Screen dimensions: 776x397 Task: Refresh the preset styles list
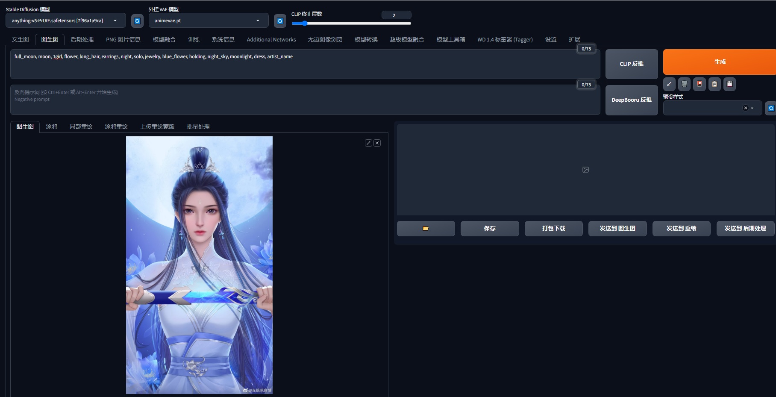click(770, 108)
